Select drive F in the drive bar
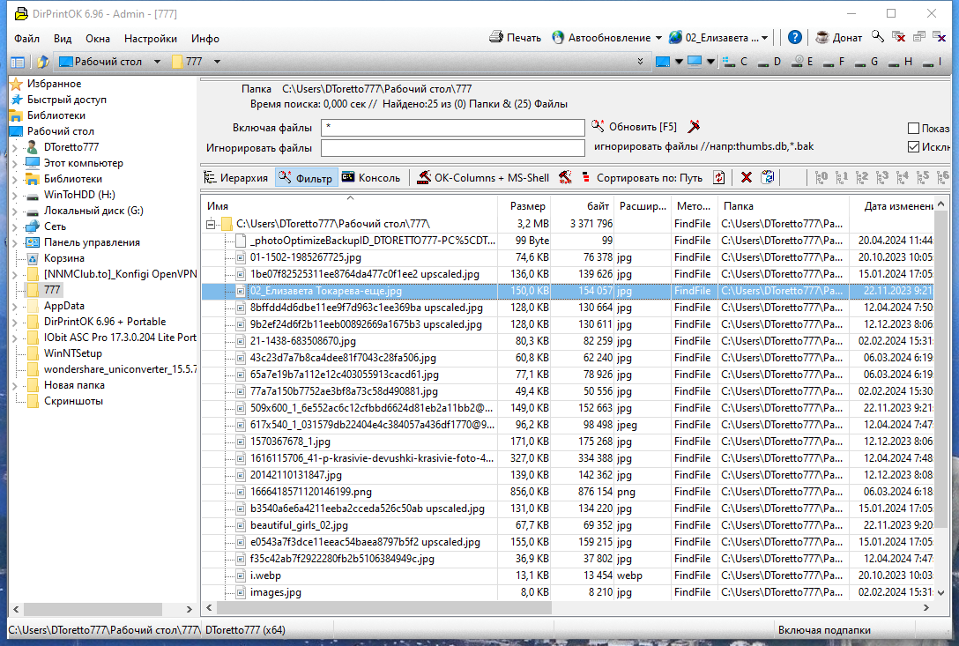This screenshot has width=959, height=646. pos(834,61)
